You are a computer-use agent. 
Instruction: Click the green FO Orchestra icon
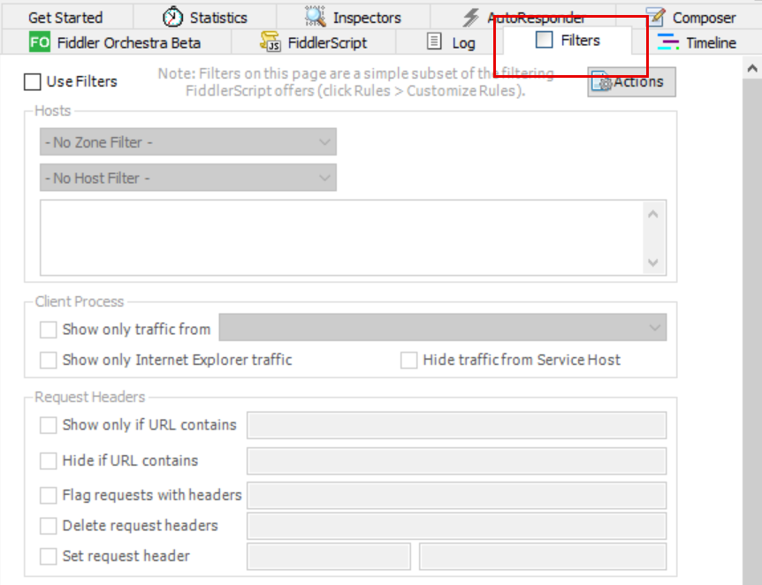tap(40, 42)
